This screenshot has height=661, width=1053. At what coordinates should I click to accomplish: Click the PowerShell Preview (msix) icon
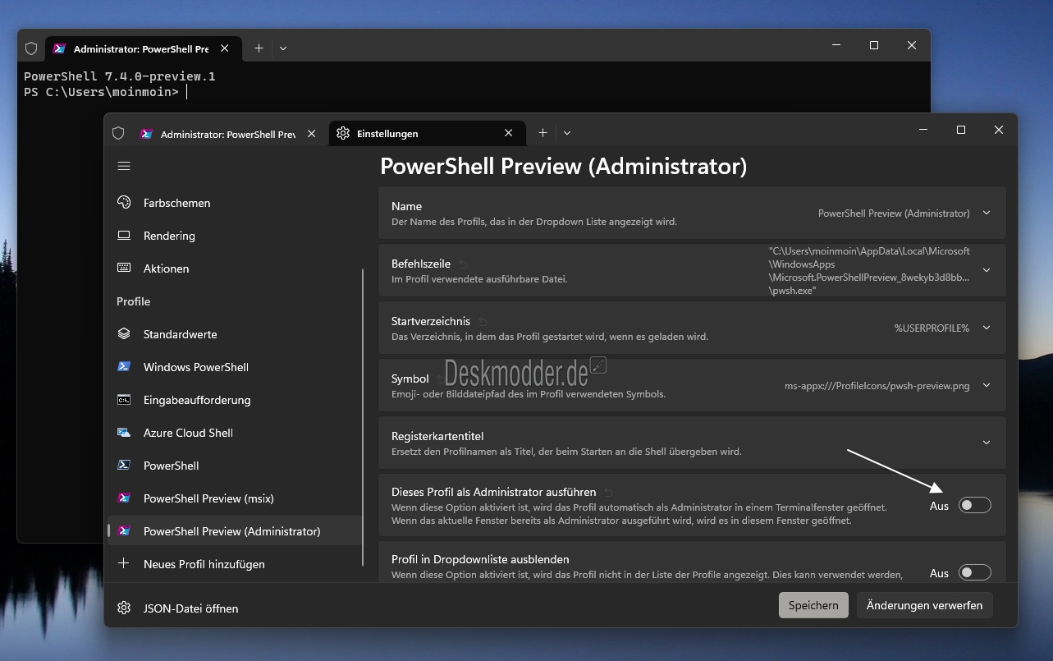[x=124, y=498]
